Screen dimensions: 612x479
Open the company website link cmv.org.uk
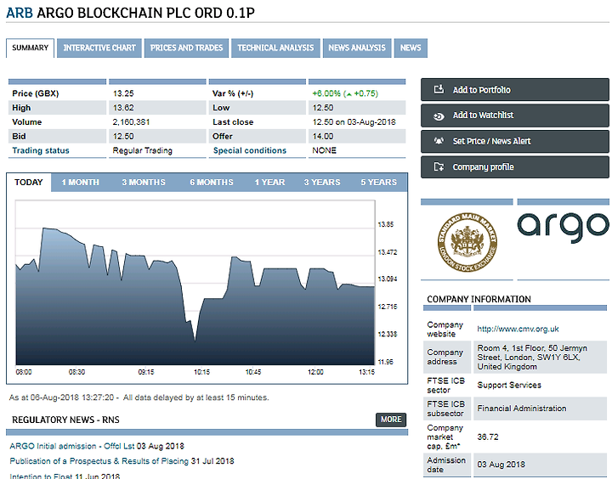point(518,329)
